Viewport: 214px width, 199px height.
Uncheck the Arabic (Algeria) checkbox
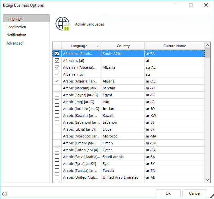tap(57, 81)
